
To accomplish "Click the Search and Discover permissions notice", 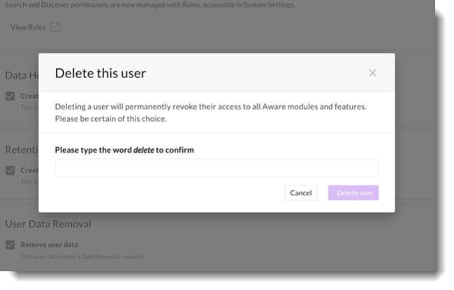I will point(149,5).
